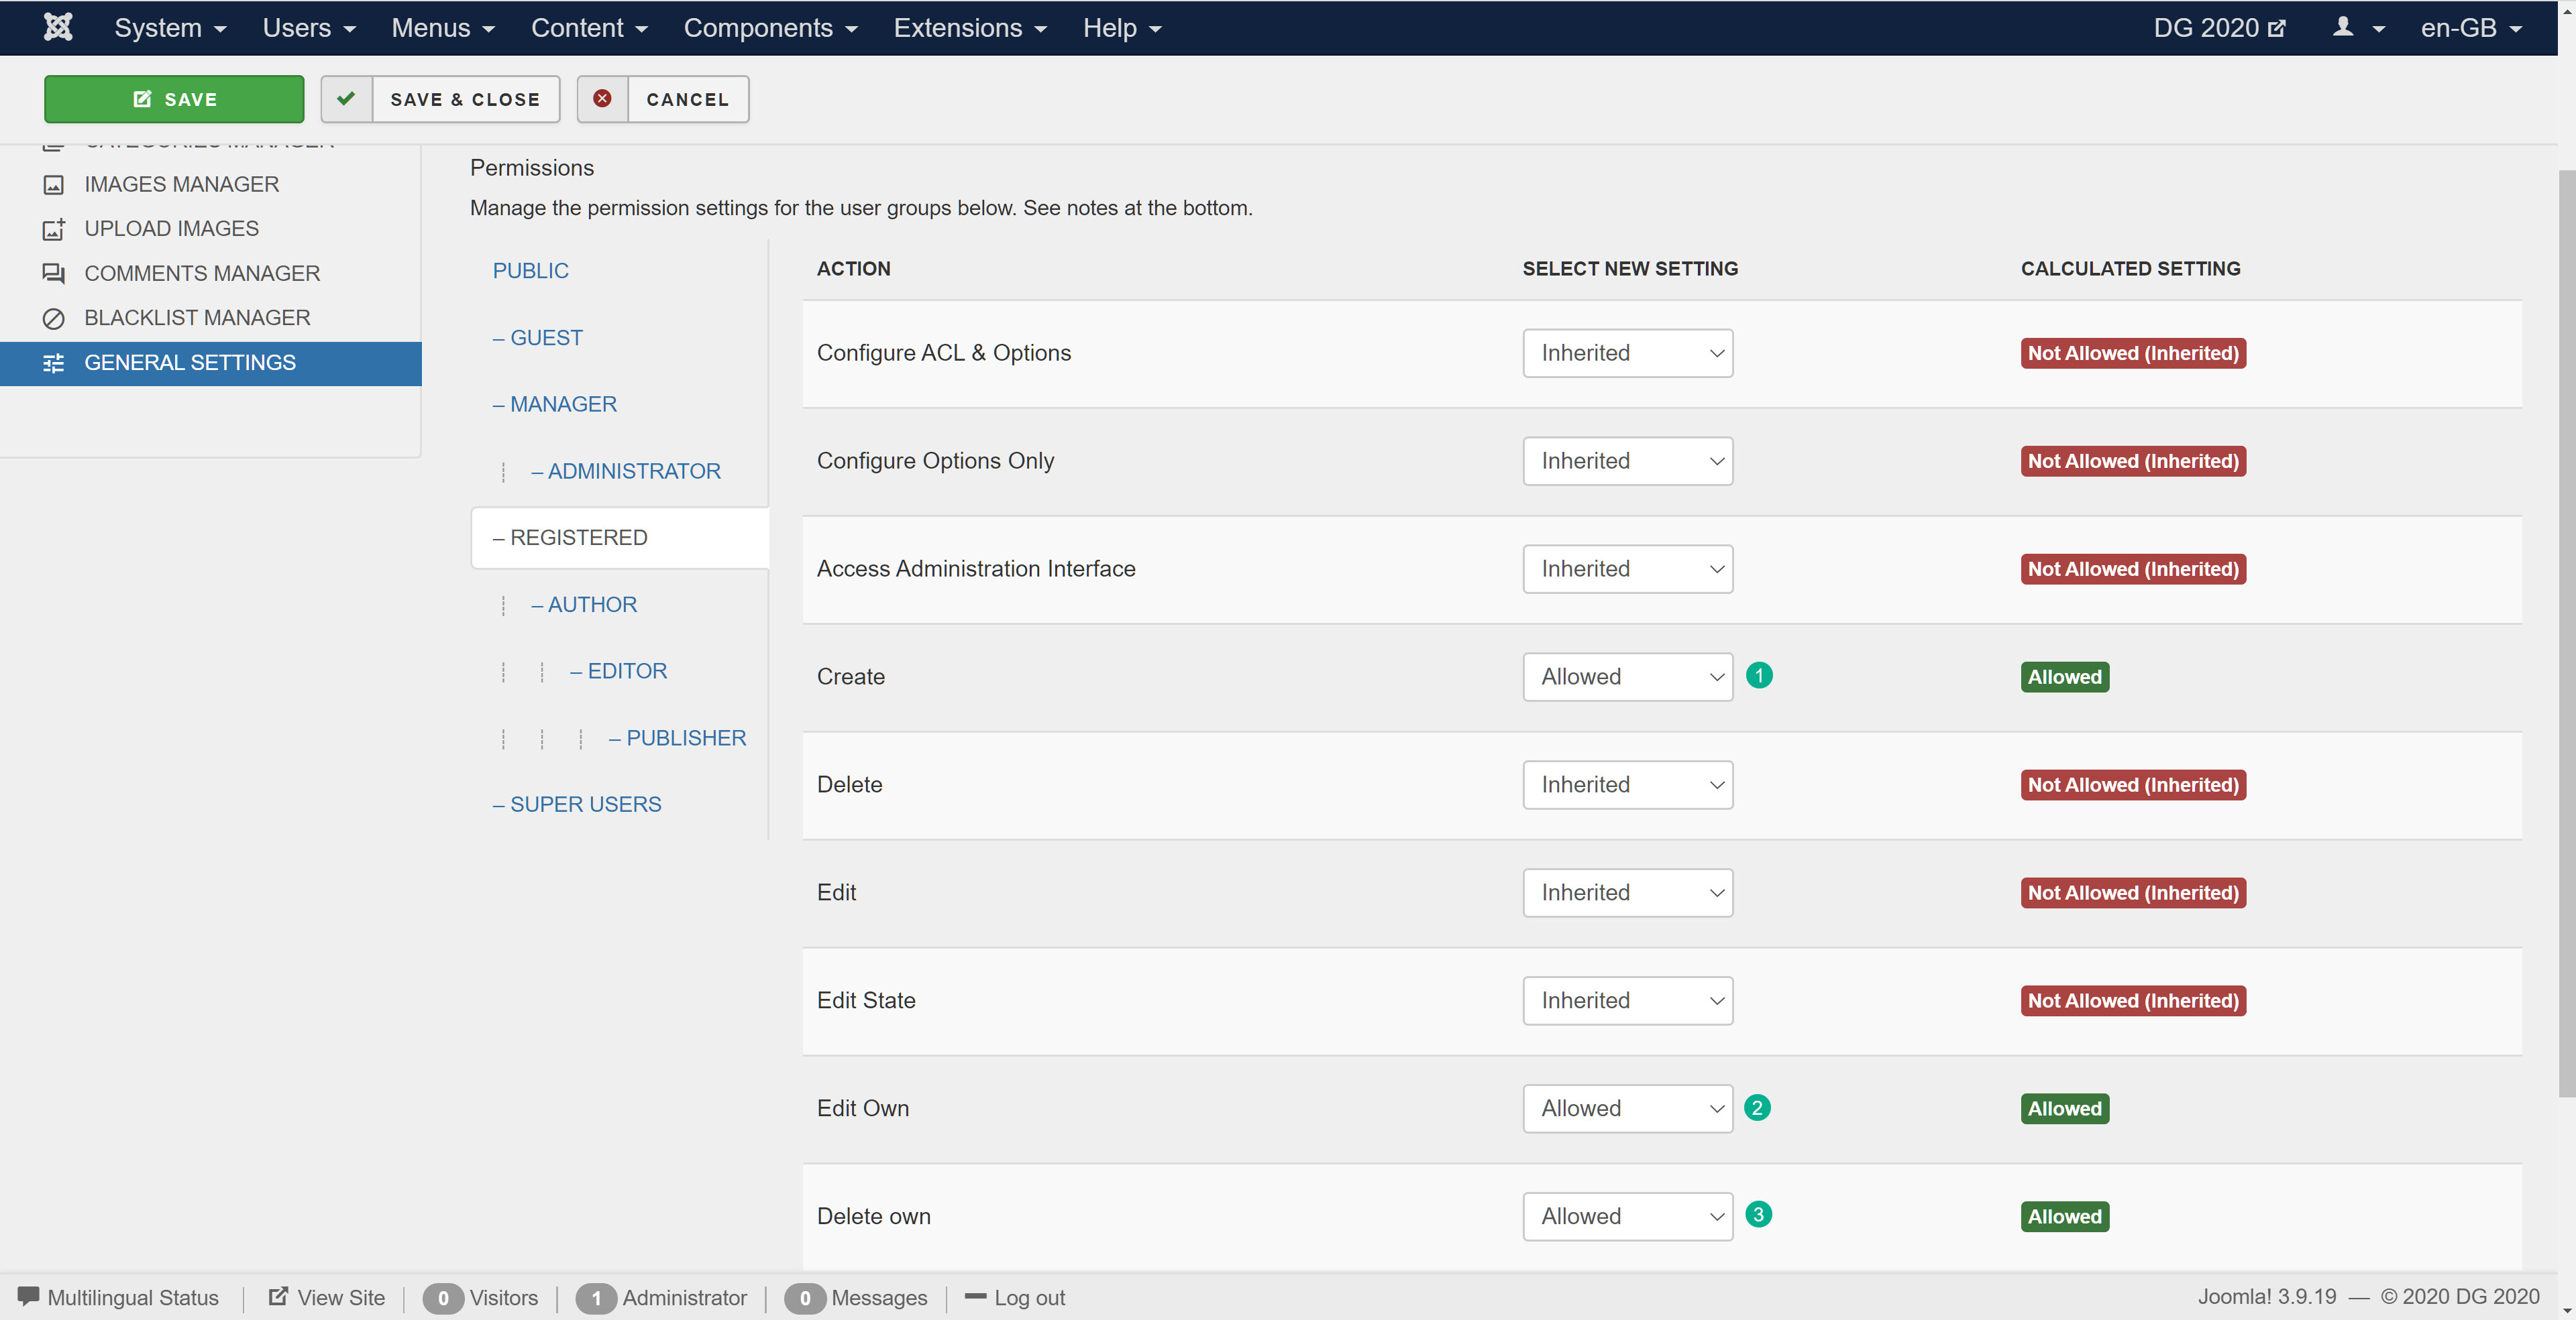The image size is (2576, 1320).
Task: Click the Not Allowed (Inherited) badge for Delete
Action: (2133, 784)
